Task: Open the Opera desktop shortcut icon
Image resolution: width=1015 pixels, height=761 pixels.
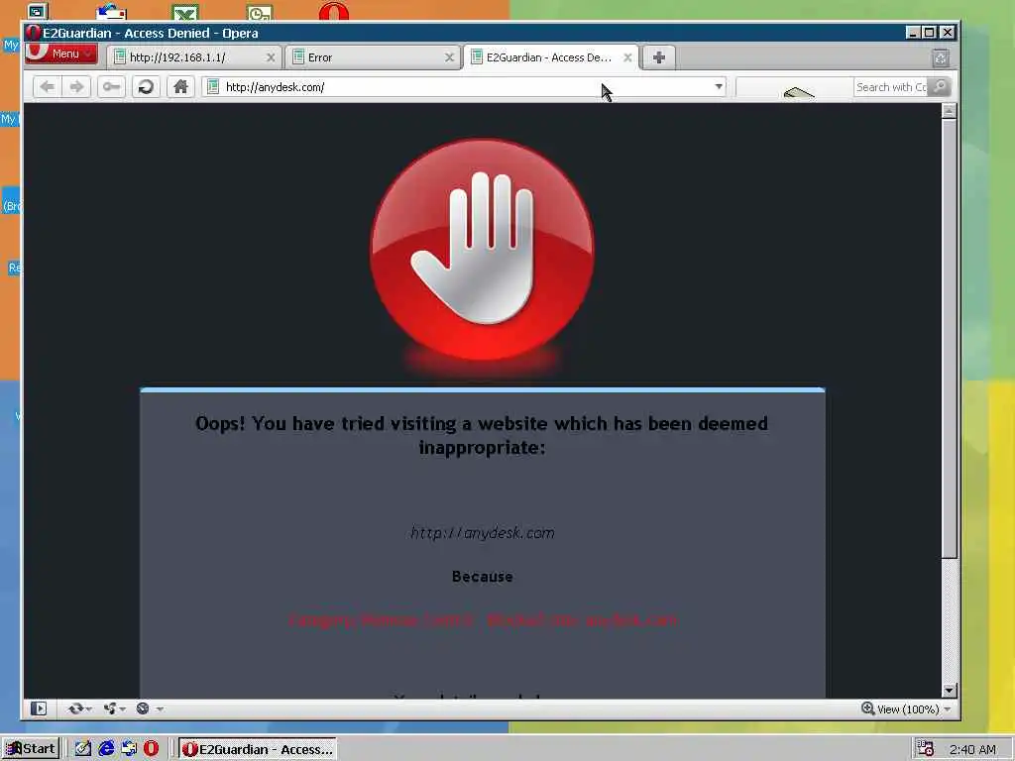Action: [x=334, y=11]
